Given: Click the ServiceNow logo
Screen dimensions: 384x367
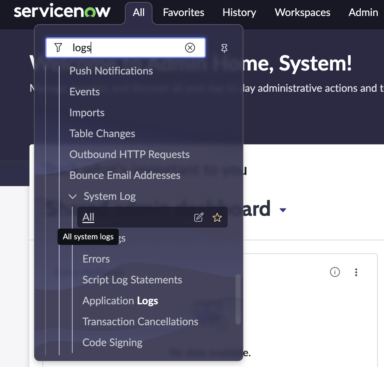Looking at the screenshot, I should pos(62,12).
